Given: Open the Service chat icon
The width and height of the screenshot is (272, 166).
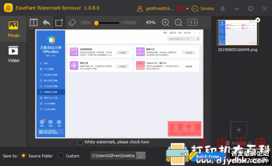Looking at the screenshot, I should 195,9.
